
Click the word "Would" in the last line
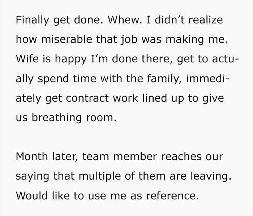pyautogui.click(x=31, y=196)
